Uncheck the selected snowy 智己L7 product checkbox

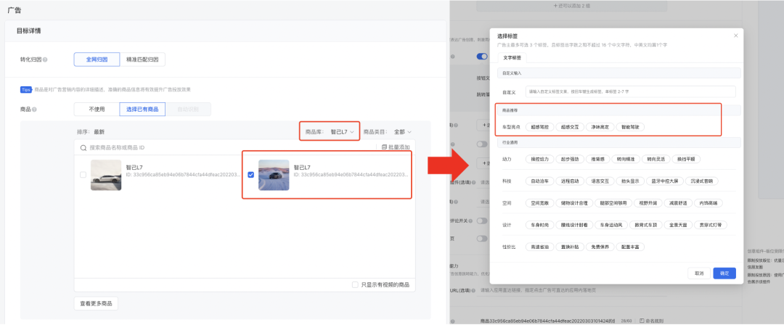(251, 175)
